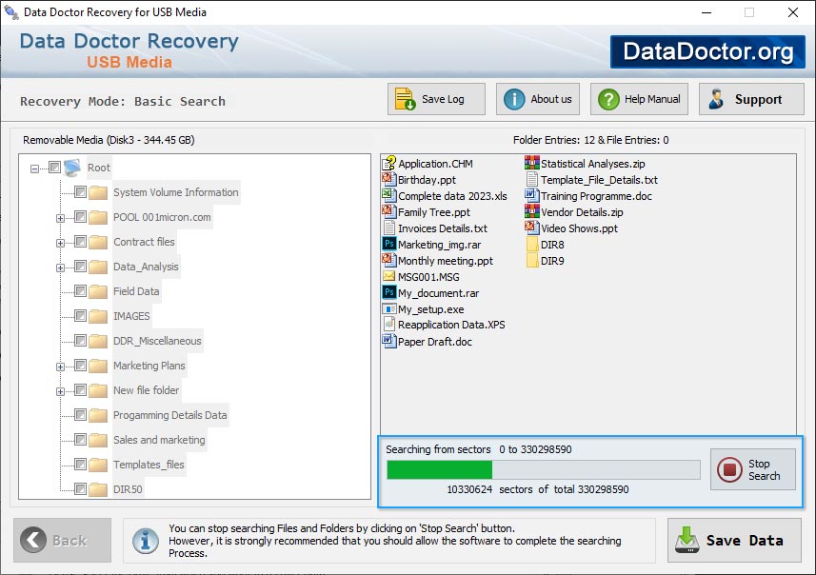Viewport: 816px width, 575px height.
Task: Select the Field Data tree label
Action: pyautogui.click(x=136, y=291)
